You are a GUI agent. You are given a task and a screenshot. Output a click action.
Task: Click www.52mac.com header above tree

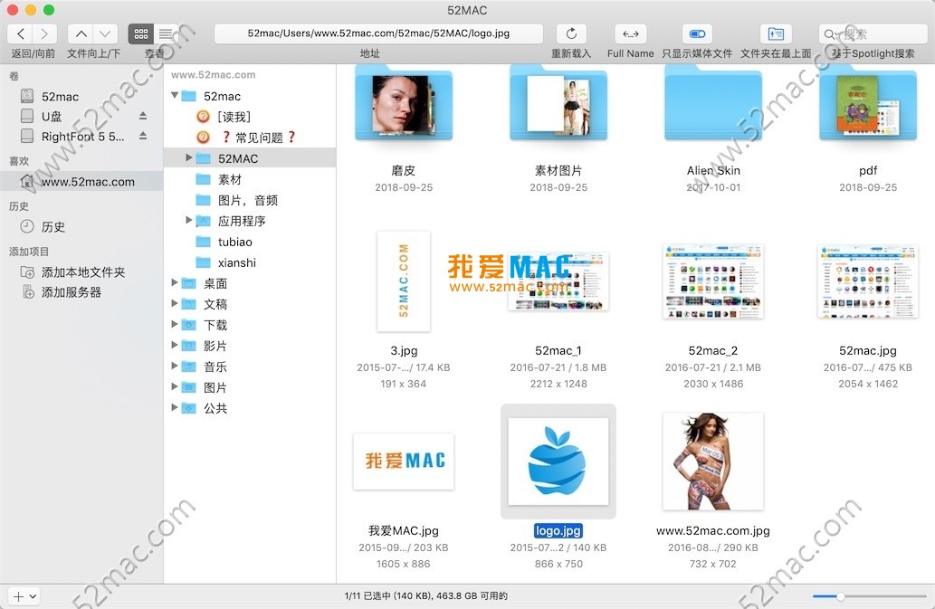point(214,75)
